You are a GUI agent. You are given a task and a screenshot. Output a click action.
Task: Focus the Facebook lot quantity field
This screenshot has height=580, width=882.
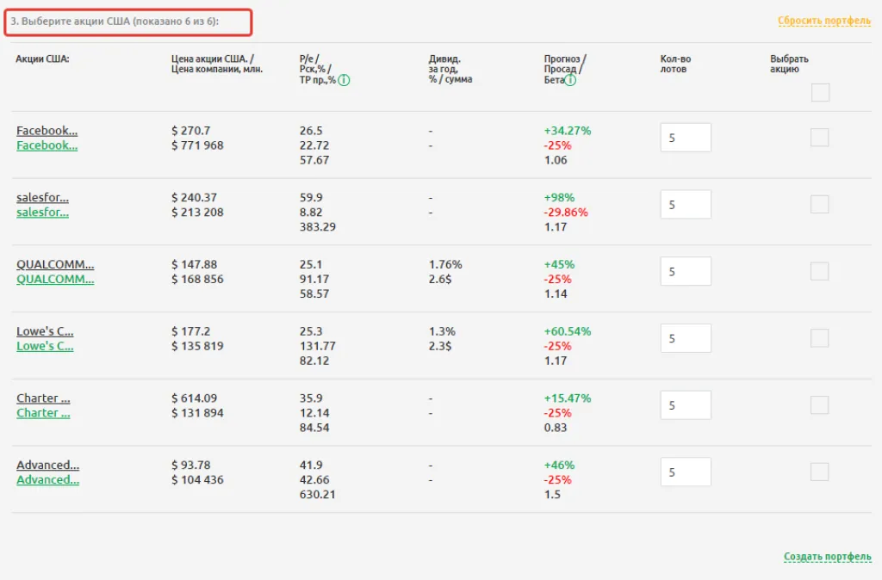[x=686, y=138]
